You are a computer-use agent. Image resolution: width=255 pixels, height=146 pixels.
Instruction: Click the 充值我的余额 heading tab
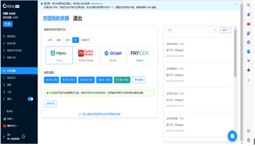[56, 18]
